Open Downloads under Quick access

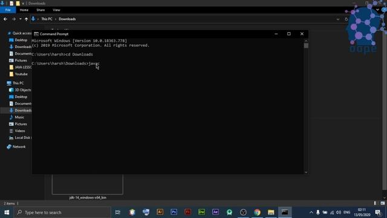[21, 47]
